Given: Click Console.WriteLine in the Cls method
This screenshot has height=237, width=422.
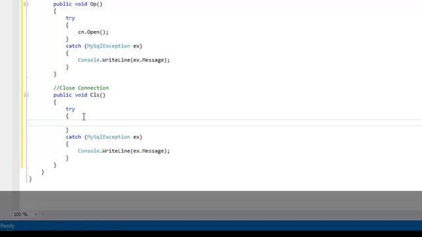Looking at the screenshot, I should point(104,151).
